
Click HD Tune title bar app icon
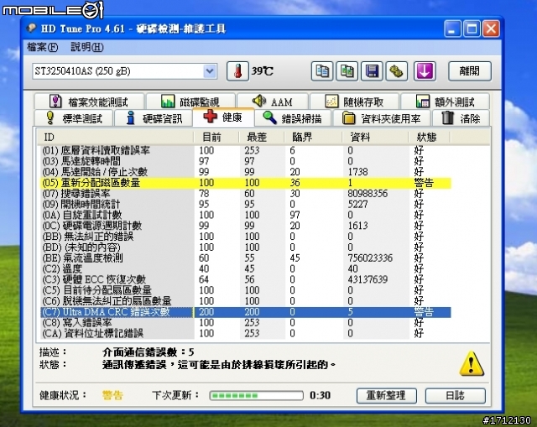(32, 28)
